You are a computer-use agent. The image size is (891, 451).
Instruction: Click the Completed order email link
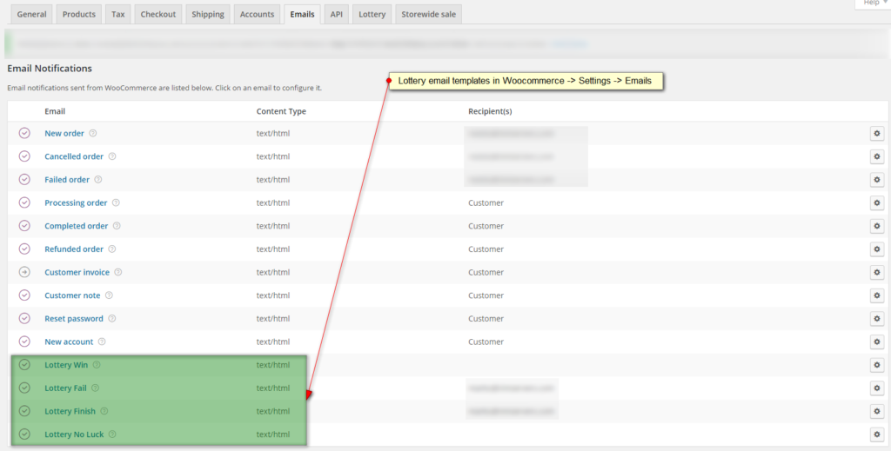click(x=77, y=226)
